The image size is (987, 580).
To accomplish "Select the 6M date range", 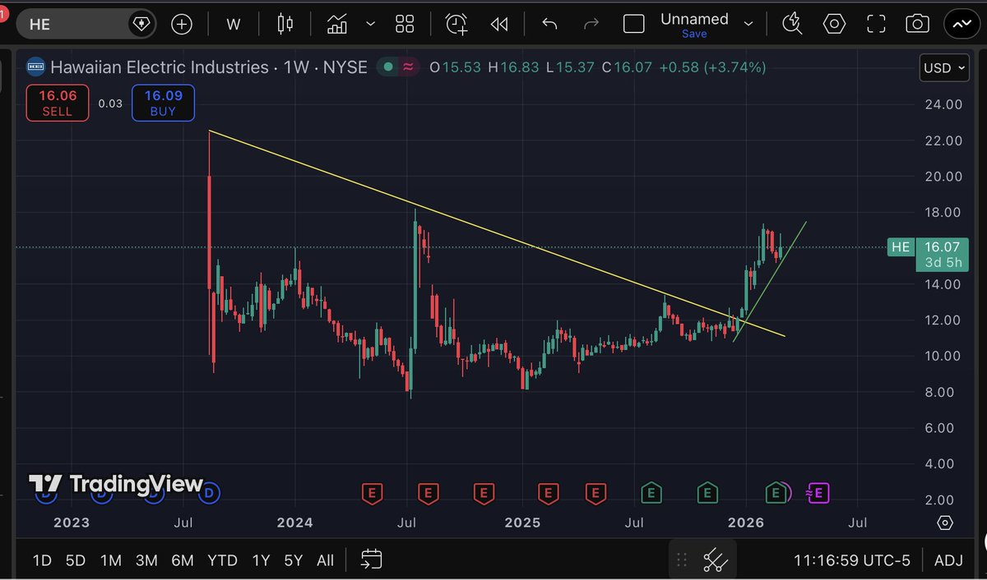I will [x=183, y=560].
